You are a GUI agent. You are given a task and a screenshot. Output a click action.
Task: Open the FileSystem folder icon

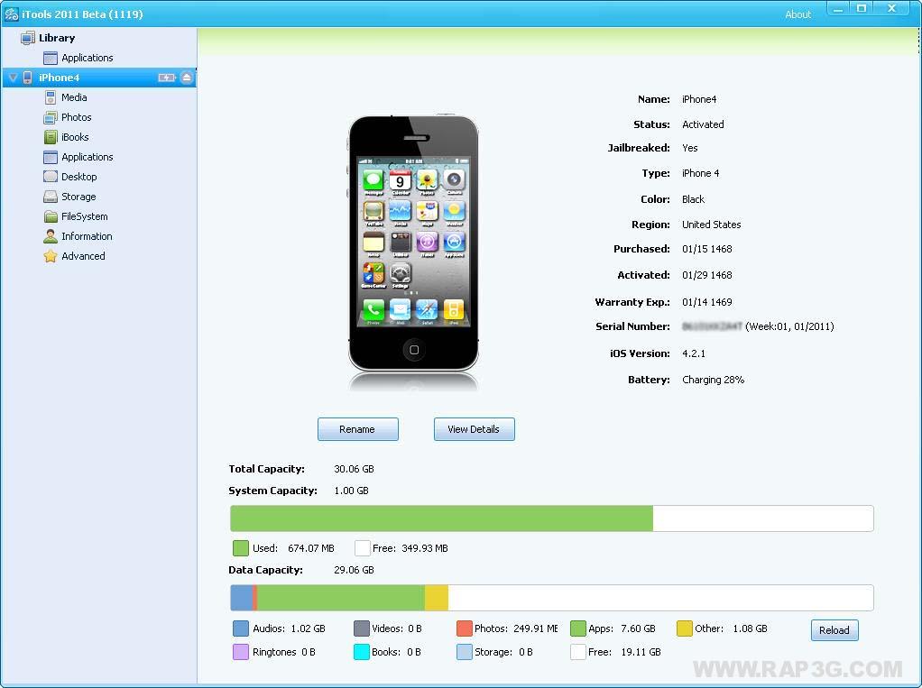click(51, 216)
